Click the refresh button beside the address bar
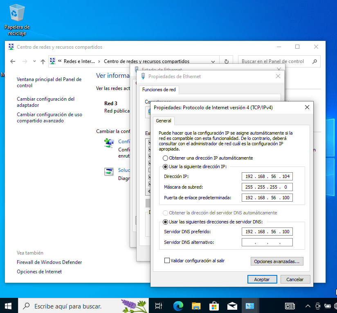The width and height of the screenshot is (337, 313). pos(227,61)
